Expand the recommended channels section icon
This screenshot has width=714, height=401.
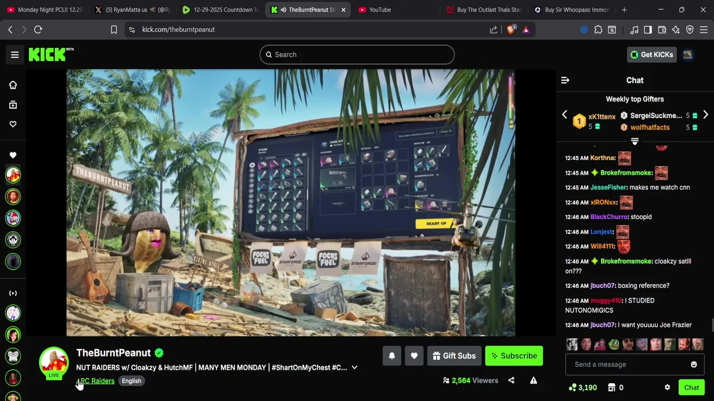pos(13,293)
